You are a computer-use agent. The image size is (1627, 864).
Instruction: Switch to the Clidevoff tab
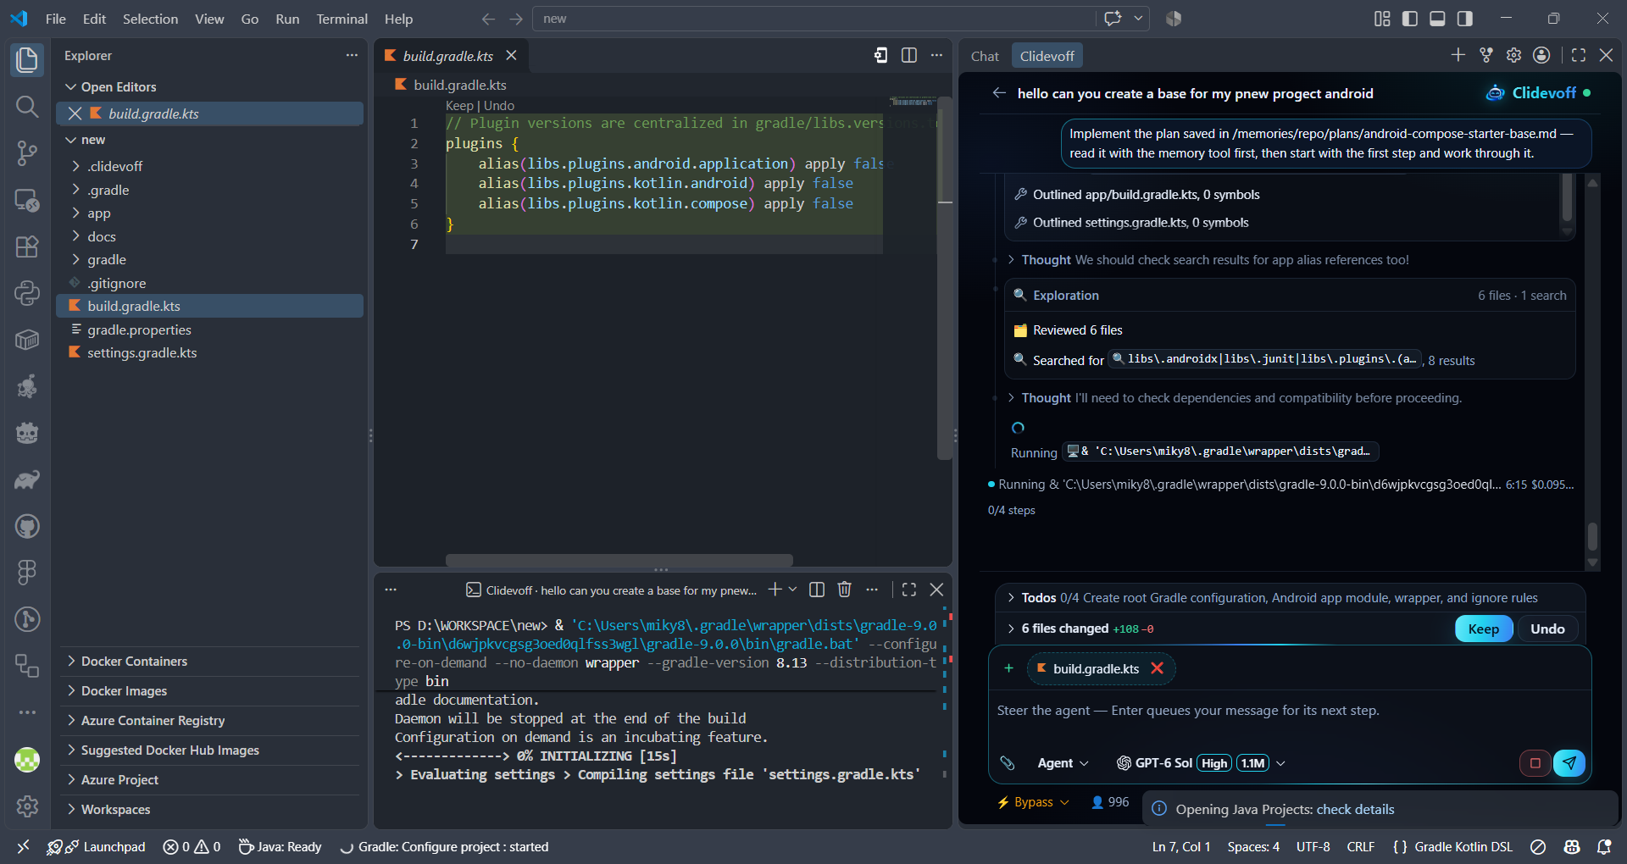1047,56
